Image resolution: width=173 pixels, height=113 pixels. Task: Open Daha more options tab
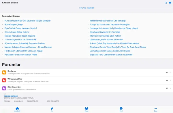(156, 109)
